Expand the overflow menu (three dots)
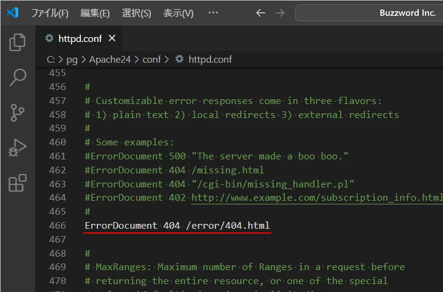The width and height of the screenshot is (443, 292). (213, 13)
